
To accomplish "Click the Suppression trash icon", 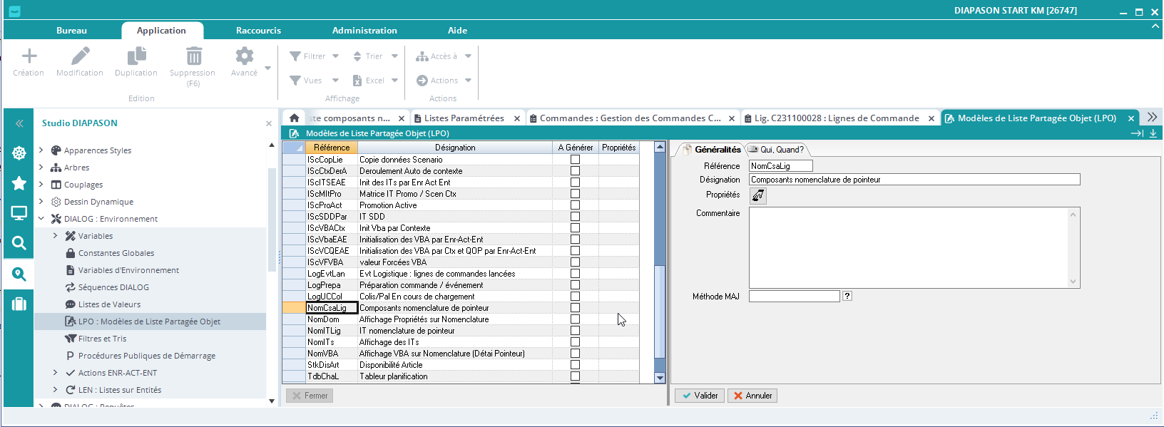I will [193, 56].
